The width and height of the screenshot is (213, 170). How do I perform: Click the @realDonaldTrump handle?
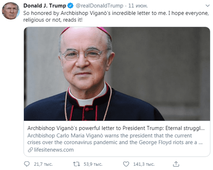point(99,6)
